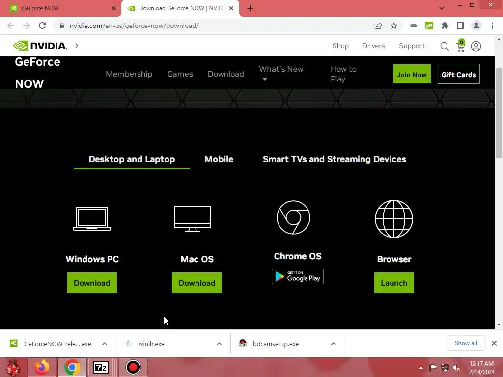Open Firefox from the taskbar

42,367
